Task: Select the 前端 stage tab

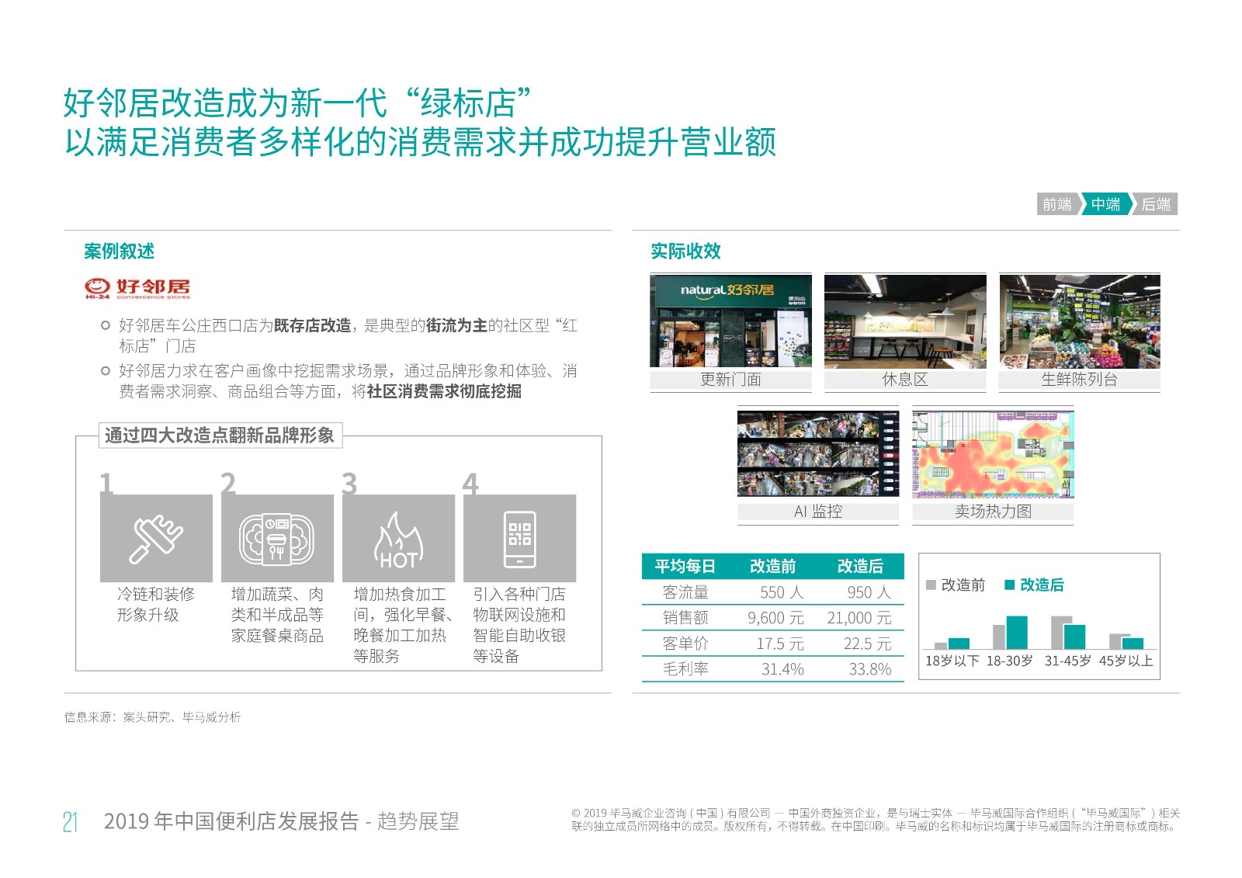Action: [1057, 204]
